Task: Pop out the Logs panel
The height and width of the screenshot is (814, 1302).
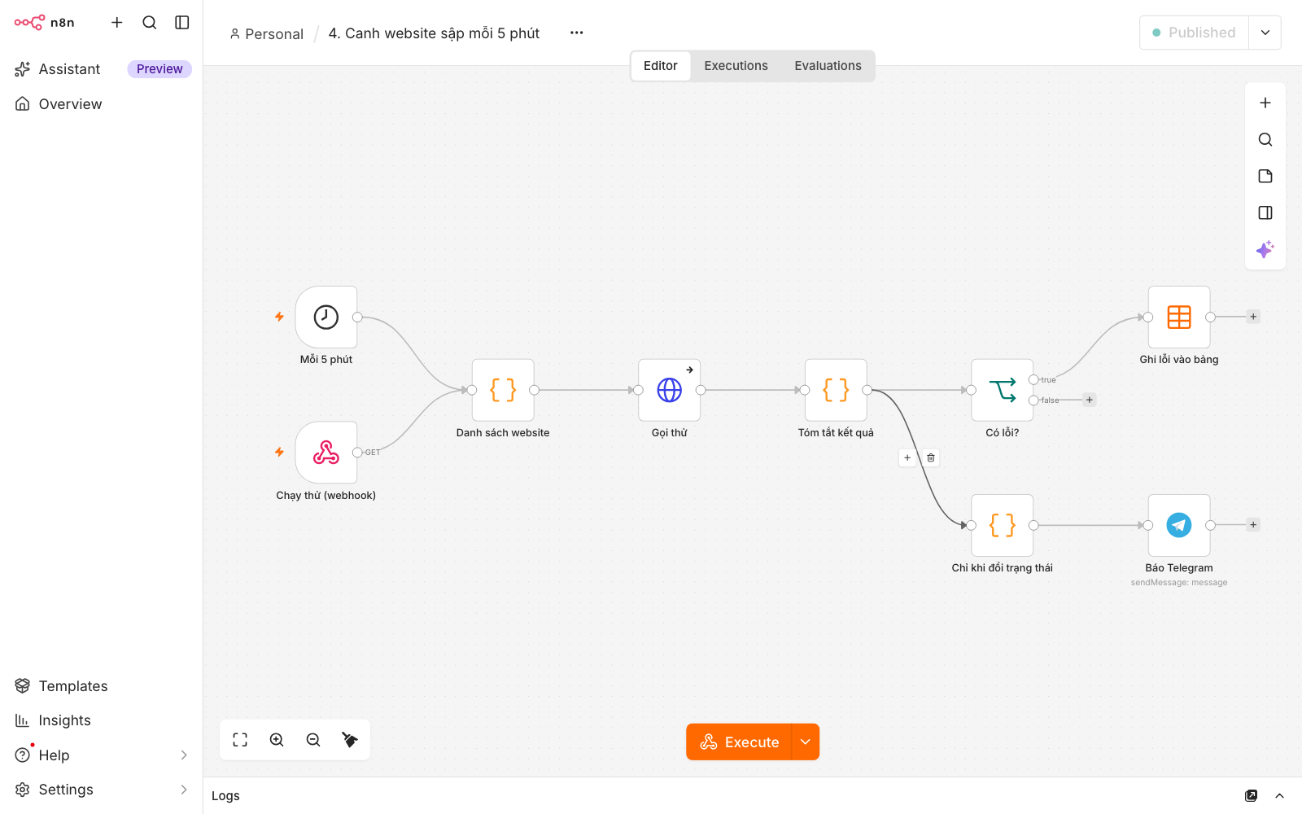Action: point(1251,795)
